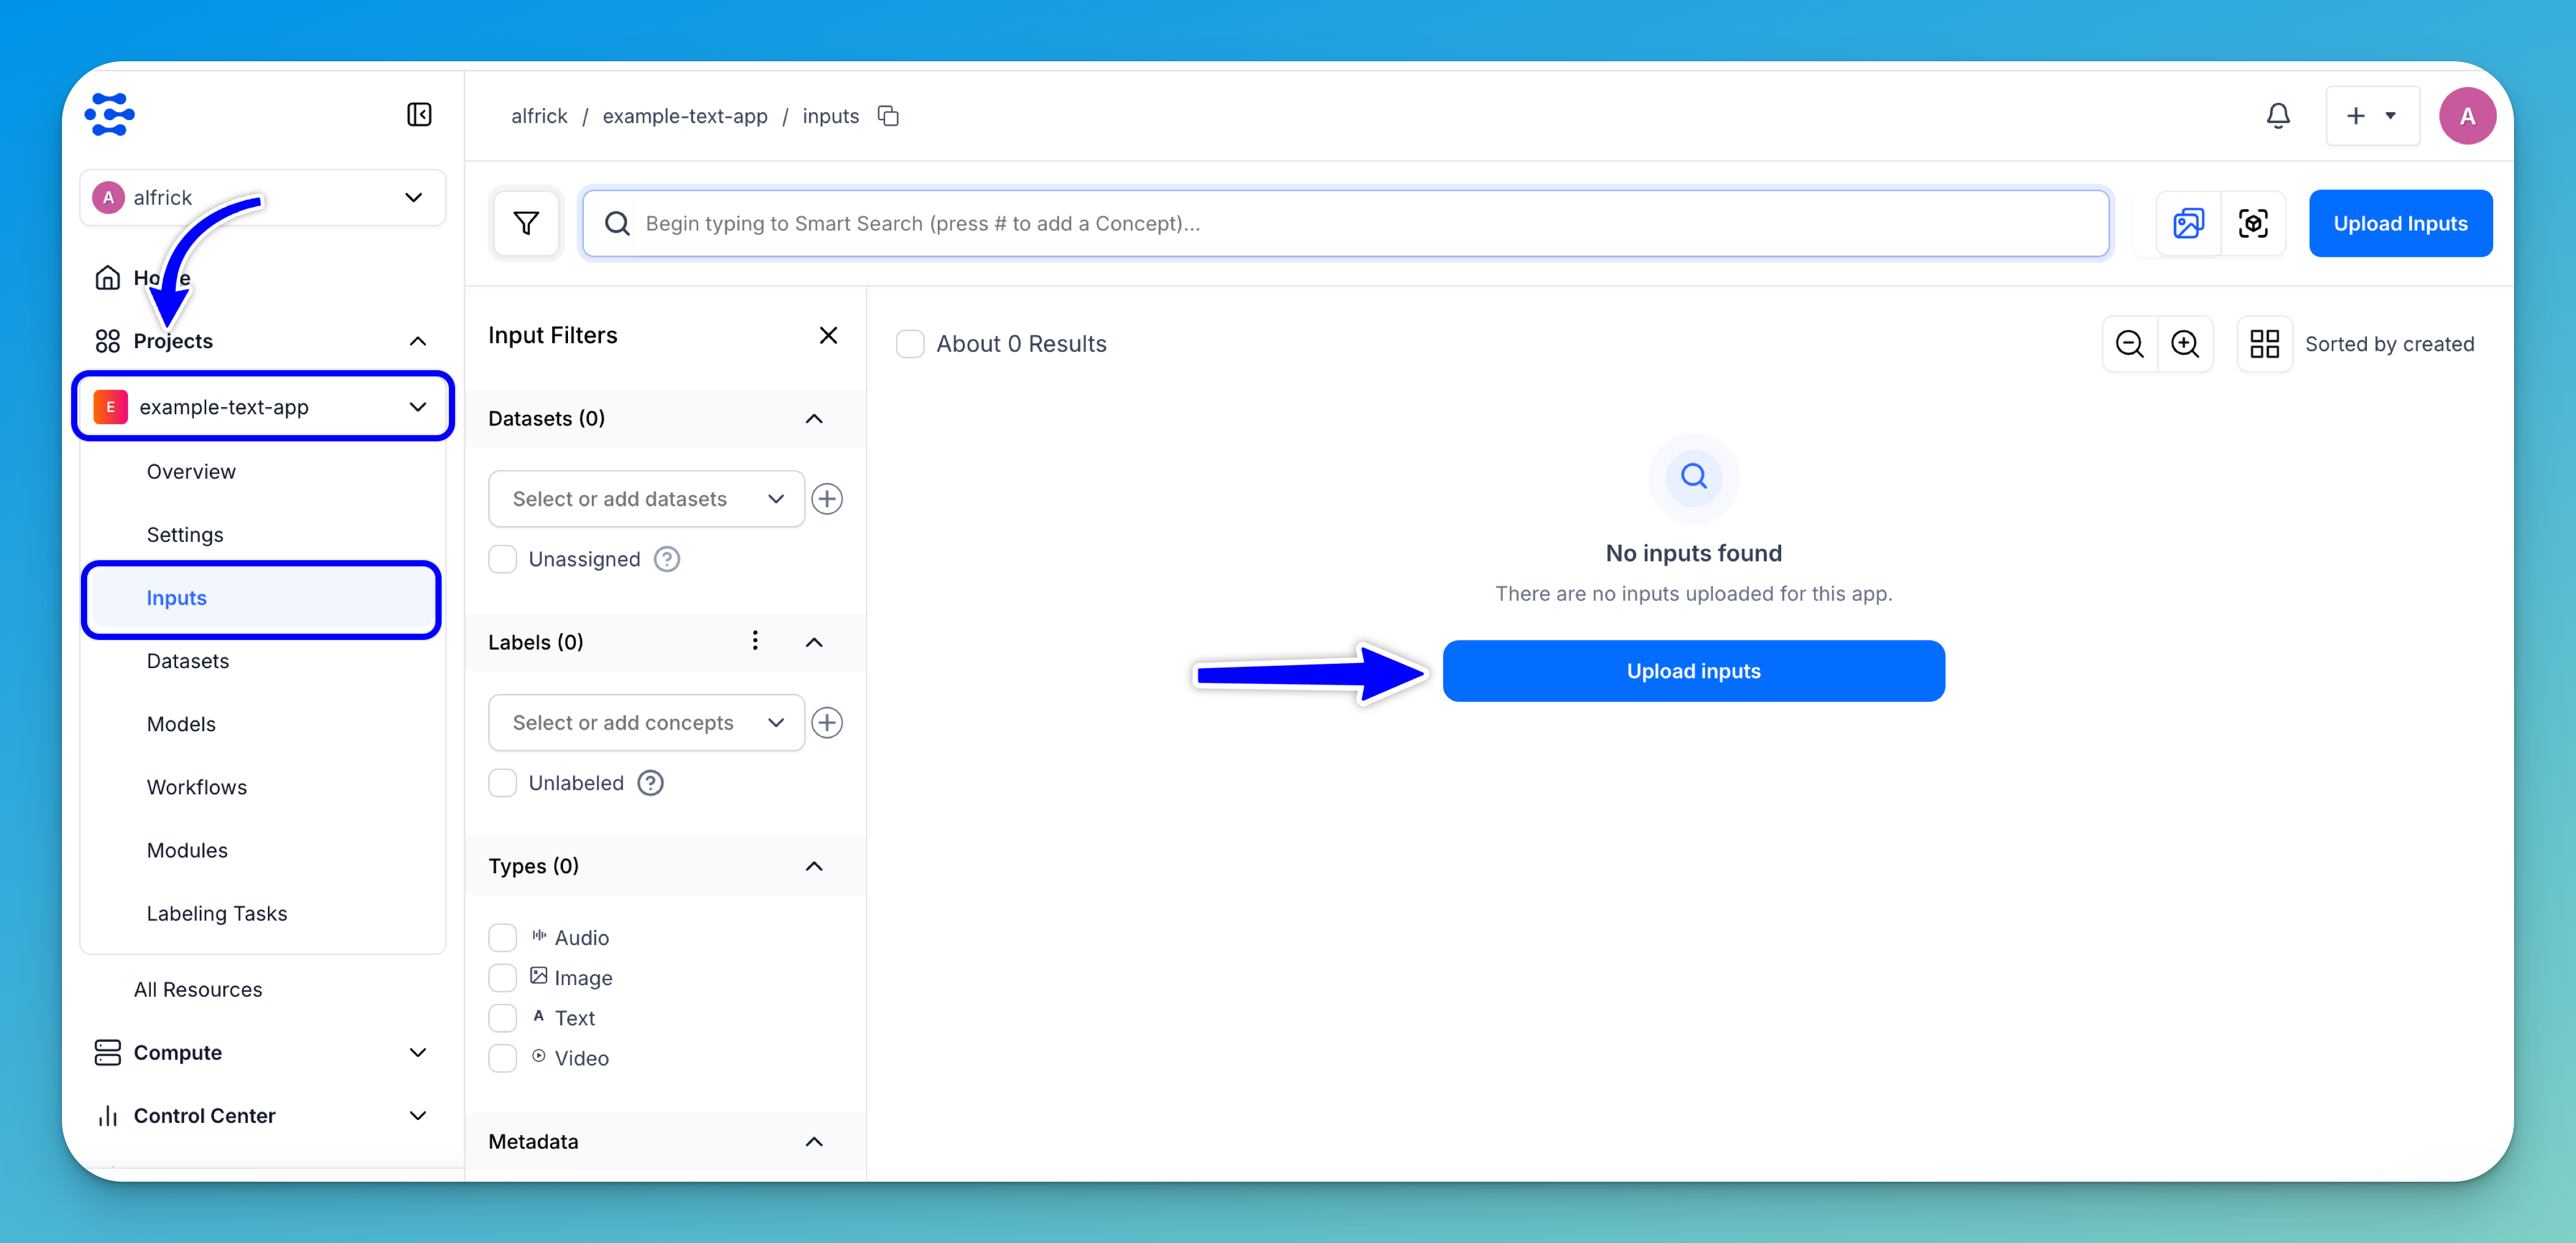Add a new dataset with plus icon

pyautogui.click(x=827, y=498)
